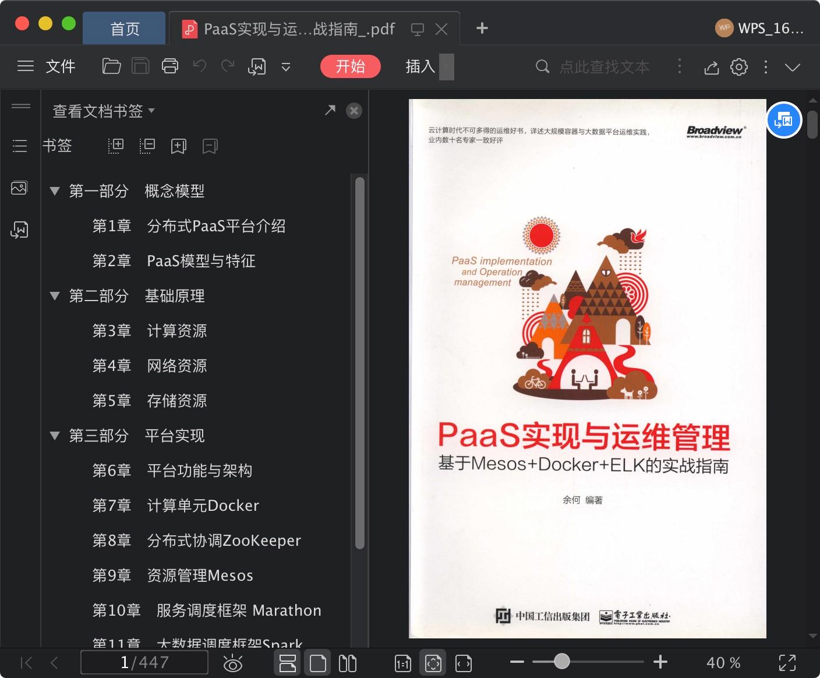The image size is (820, 678).
Task: Go to 第8章 分布式协调ZooKeeper
Action: click(x=197, y=541)
